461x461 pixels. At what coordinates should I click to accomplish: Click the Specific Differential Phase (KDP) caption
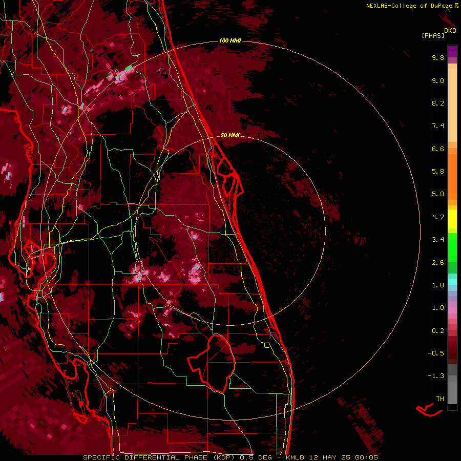point(160,457)
